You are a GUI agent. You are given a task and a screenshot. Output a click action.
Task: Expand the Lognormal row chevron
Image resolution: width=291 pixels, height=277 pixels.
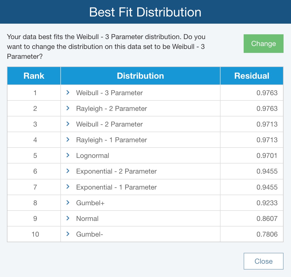pyautogui.click(x=68, y=155)
